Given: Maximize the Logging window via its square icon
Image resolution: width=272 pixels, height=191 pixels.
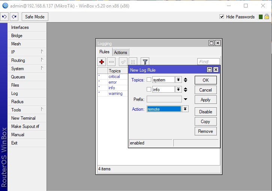Looking at the screenshot, I should [211, 43].
